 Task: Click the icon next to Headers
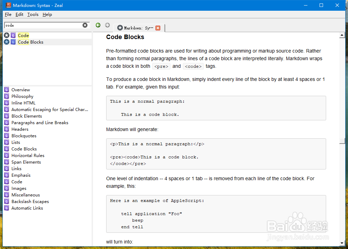[x=7, y=129]
